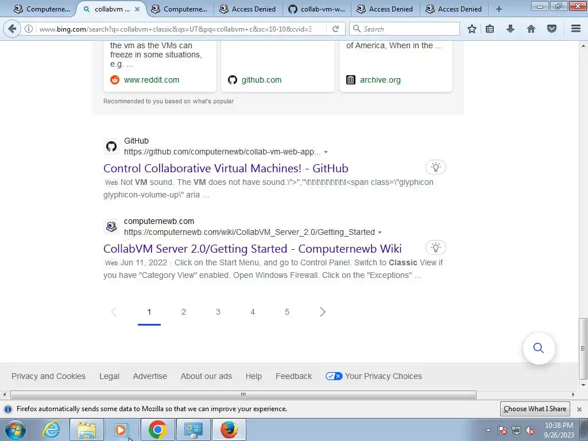Click the muted volume tray icon
The image size is (588, 441).
click(530, 430)
